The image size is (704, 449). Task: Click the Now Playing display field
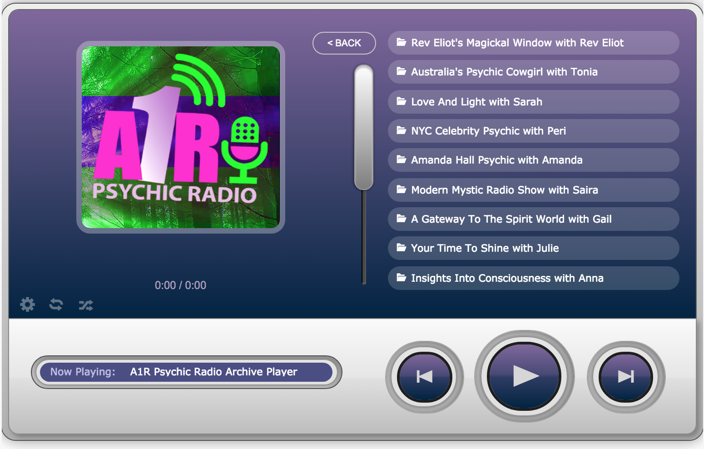pos(186,372)
